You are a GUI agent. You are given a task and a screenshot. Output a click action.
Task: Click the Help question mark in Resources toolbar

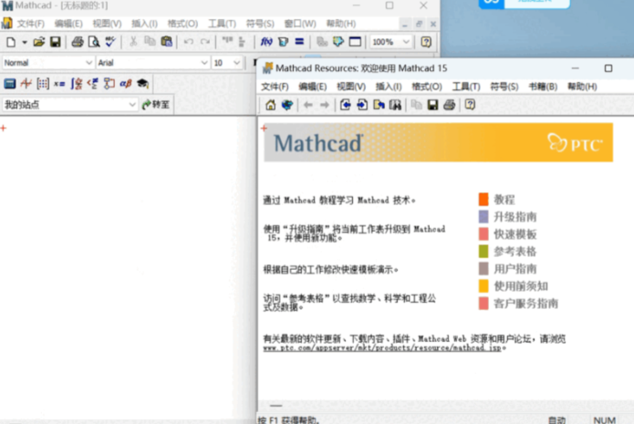tap(470, 105)
